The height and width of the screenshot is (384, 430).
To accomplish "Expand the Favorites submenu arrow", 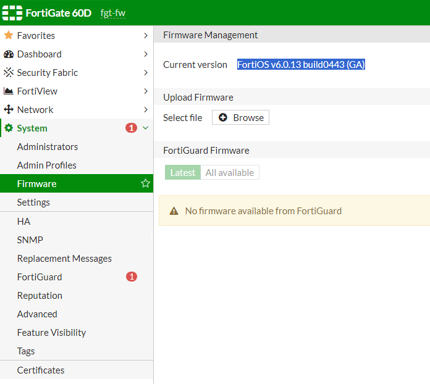I will [x=145, y=36].
